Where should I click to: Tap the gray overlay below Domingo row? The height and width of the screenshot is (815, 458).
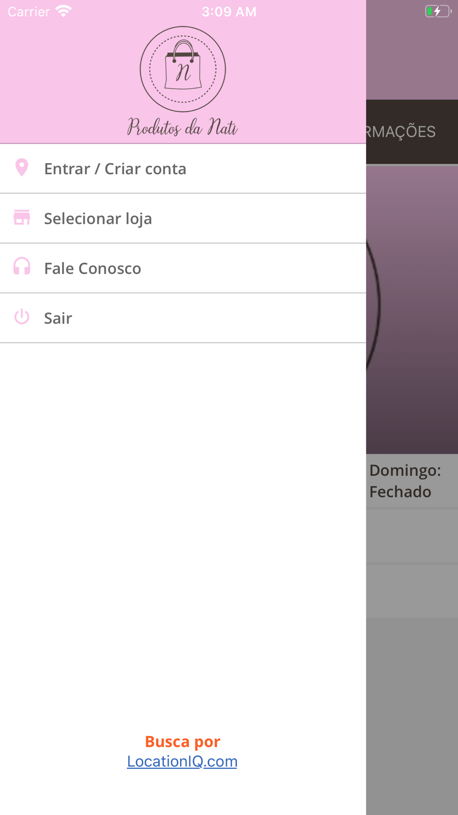click(x=412, y=536)
